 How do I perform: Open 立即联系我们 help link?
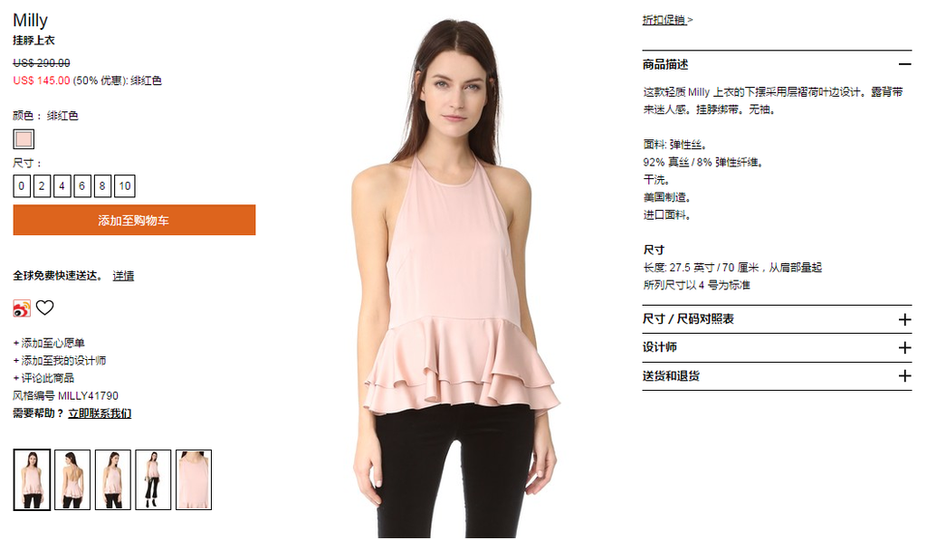100,413
